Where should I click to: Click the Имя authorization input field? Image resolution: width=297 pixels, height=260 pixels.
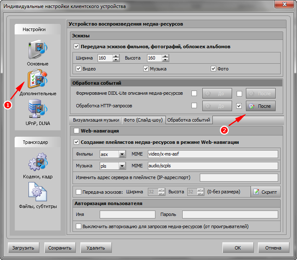(x=127, y=215)
